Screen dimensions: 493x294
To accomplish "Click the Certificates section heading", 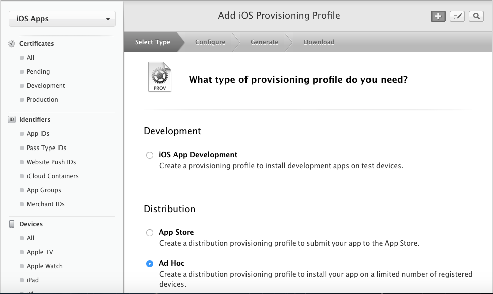I will 37,43.
